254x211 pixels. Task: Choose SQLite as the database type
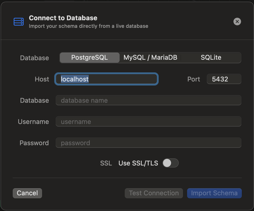211,57
